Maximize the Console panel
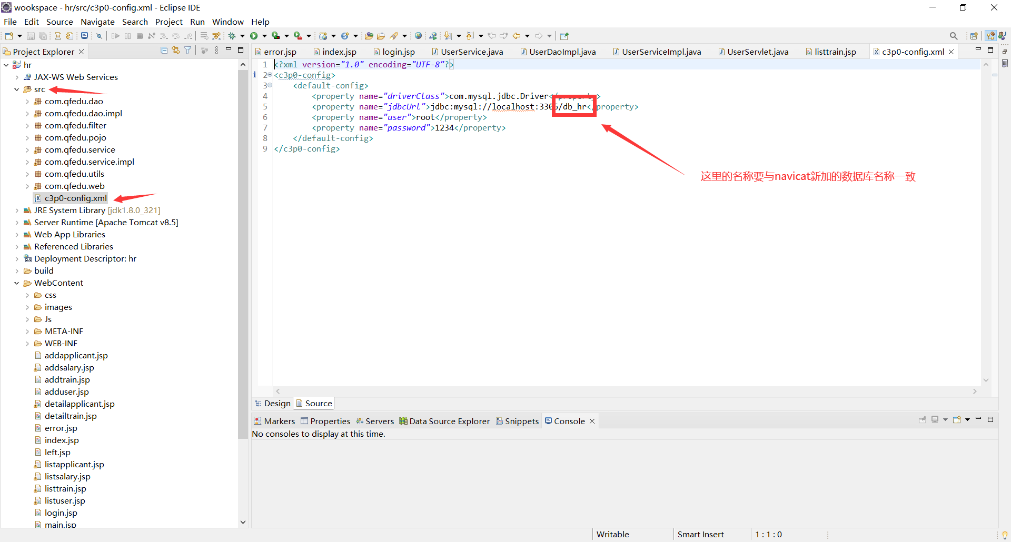This screenshot has height=542, width=1011. tap(990, 419)
